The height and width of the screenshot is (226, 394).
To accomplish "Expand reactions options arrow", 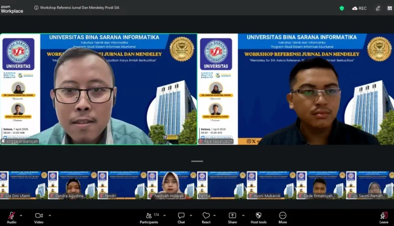I will tap(214, 215).
